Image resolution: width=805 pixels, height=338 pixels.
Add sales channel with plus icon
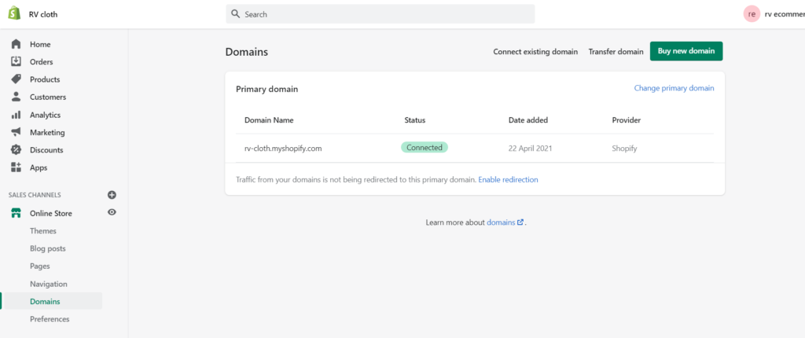112,195
